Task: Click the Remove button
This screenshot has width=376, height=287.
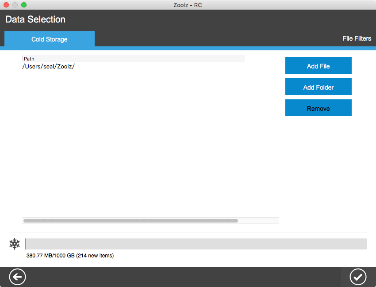Action: (318, 108)
